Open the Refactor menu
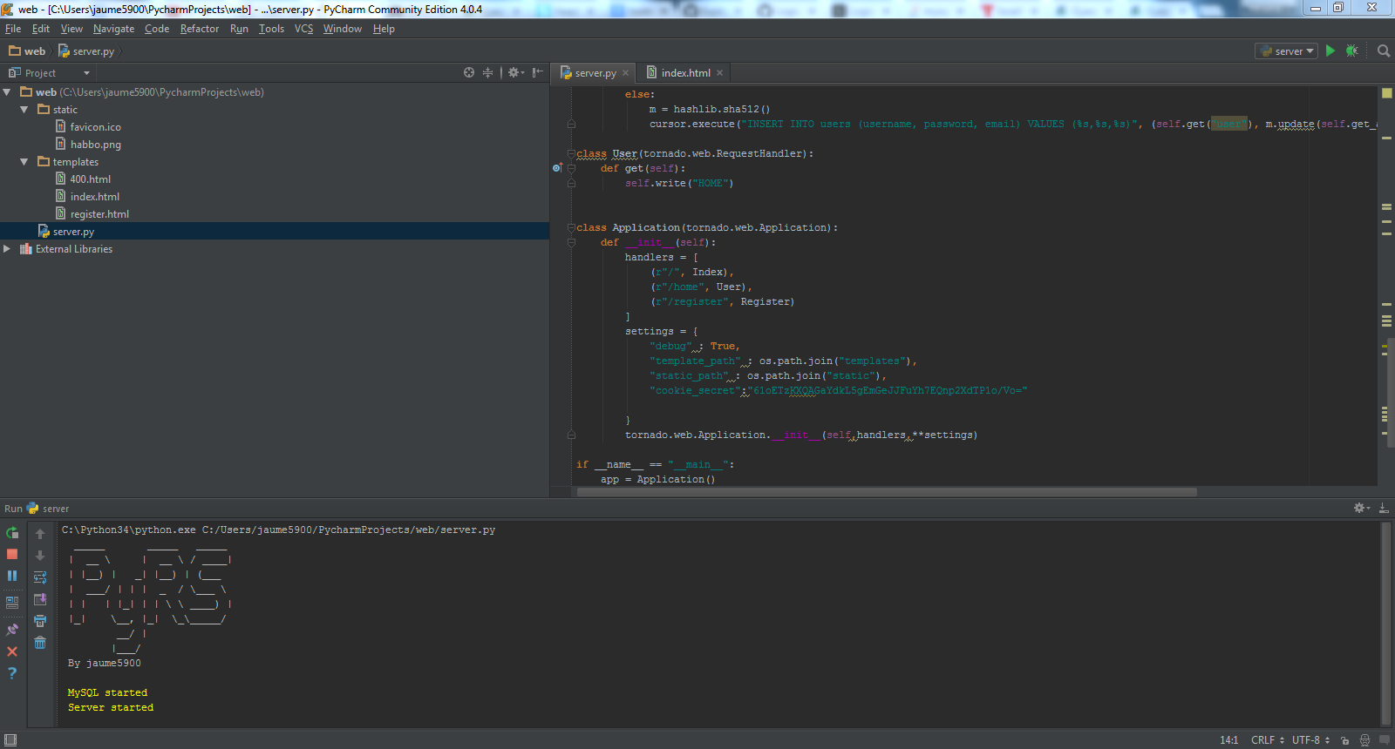 [x=200, y=29]
